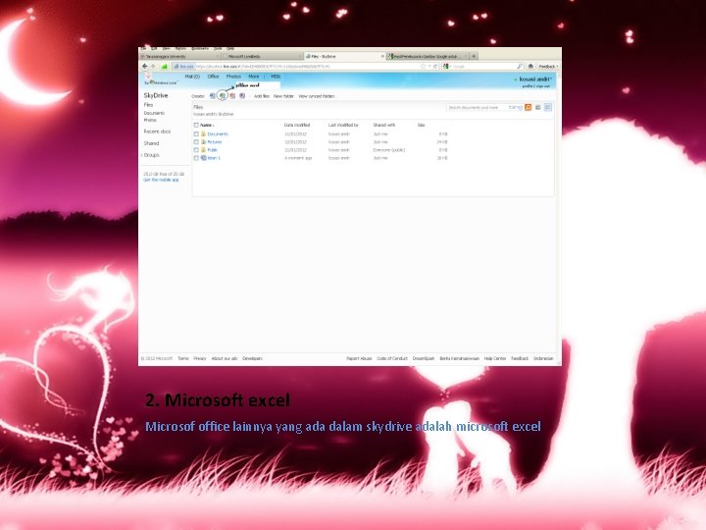
Task: Switch to the Files - SkyDrive tab
Action: 343,56
